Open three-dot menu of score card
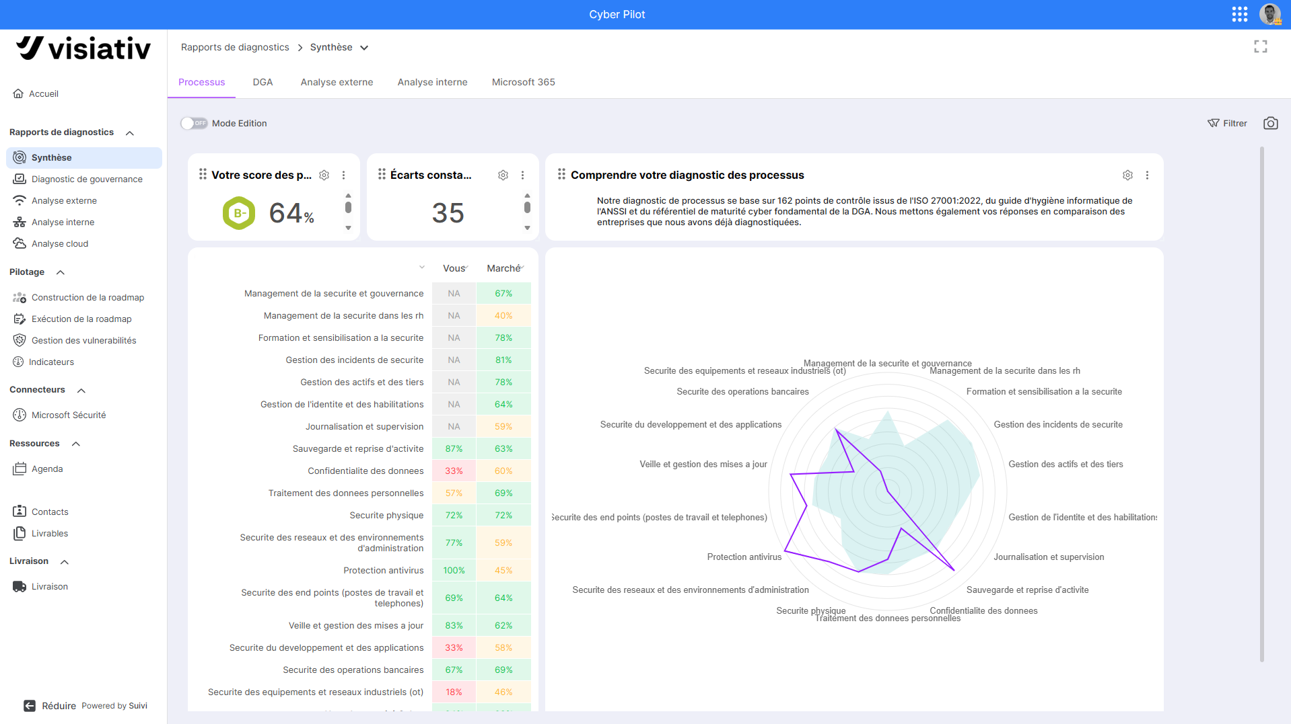This screenshot has height=724, width=1291. pyautogui.click(x=343, y=175)
